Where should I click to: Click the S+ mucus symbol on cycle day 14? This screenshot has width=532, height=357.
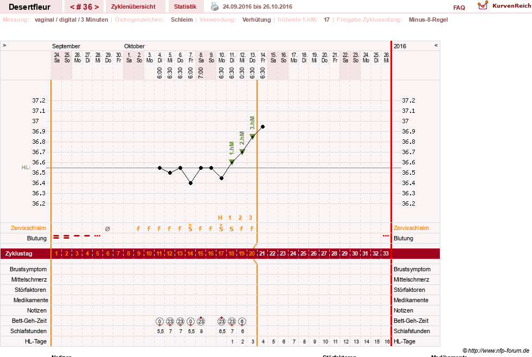coord(190,228)
